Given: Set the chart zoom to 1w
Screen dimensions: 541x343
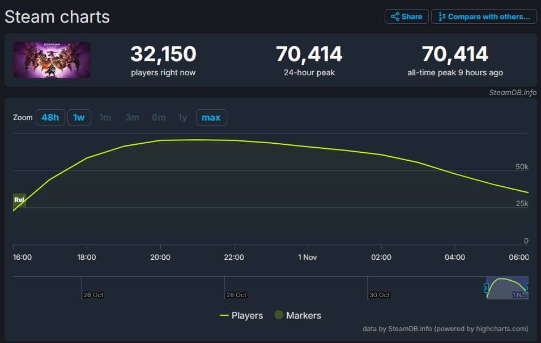Looking at the screenshot, I should pyautogui.click(x=79, y=118).
